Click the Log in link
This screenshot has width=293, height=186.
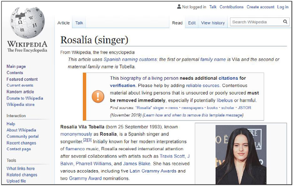(x=283, y=7)
